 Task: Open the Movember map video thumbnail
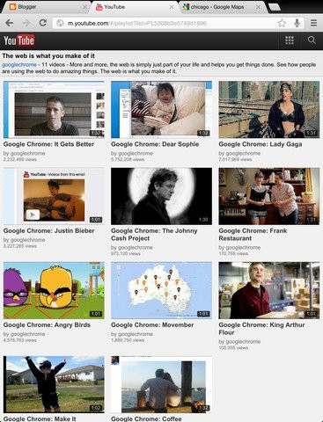161,290
